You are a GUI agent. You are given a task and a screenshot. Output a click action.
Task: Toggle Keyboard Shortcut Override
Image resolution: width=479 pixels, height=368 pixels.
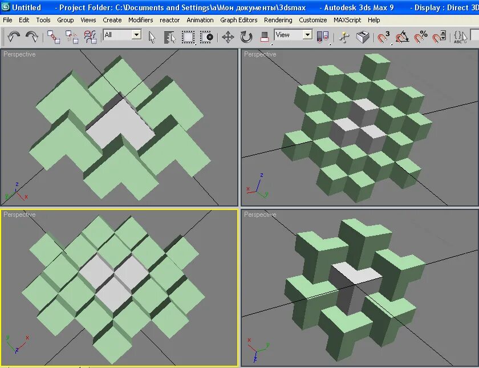(363, 37)
